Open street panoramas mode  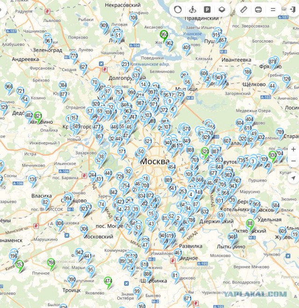pos(192,9)
